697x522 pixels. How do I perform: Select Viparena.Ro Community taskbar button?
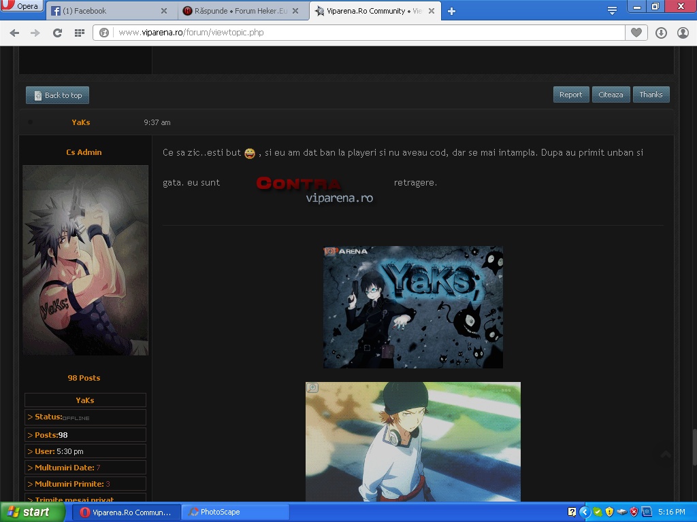(x=126, y=512)
